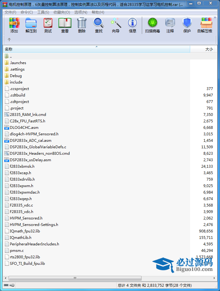Click the key/password icon in status bar
Image resolution: width=220 pixels, height=291 pixels.
12,285
